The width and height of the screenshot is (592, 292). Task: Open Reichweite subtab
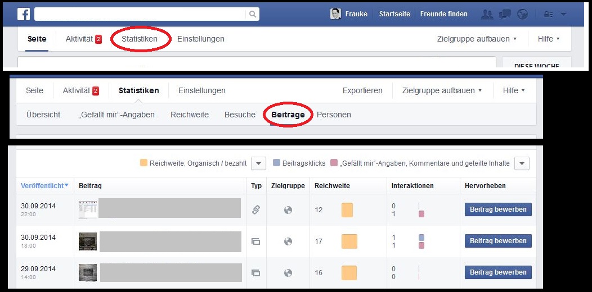pos(190,115)
